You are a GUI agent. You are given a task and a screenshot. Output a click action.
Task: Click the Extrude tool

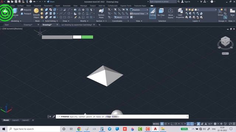pos(15,12)
